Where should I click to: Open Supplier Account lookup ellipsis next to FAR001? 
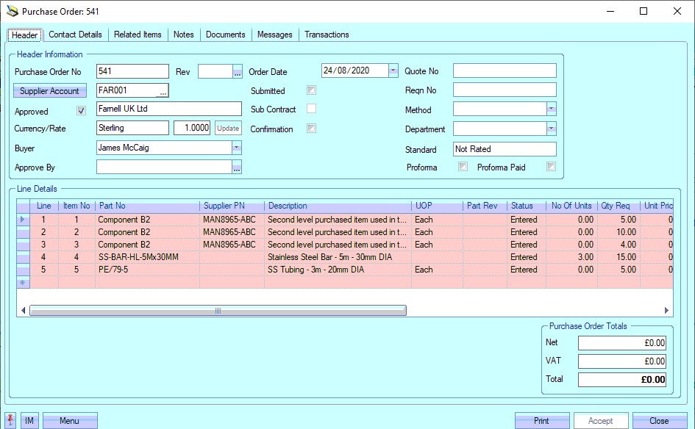tap(163, 91)
